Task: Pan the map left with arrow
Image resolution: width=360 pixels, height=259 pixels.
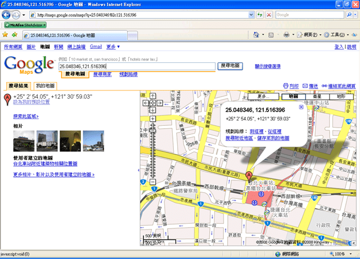Action: tap(146, 103)
